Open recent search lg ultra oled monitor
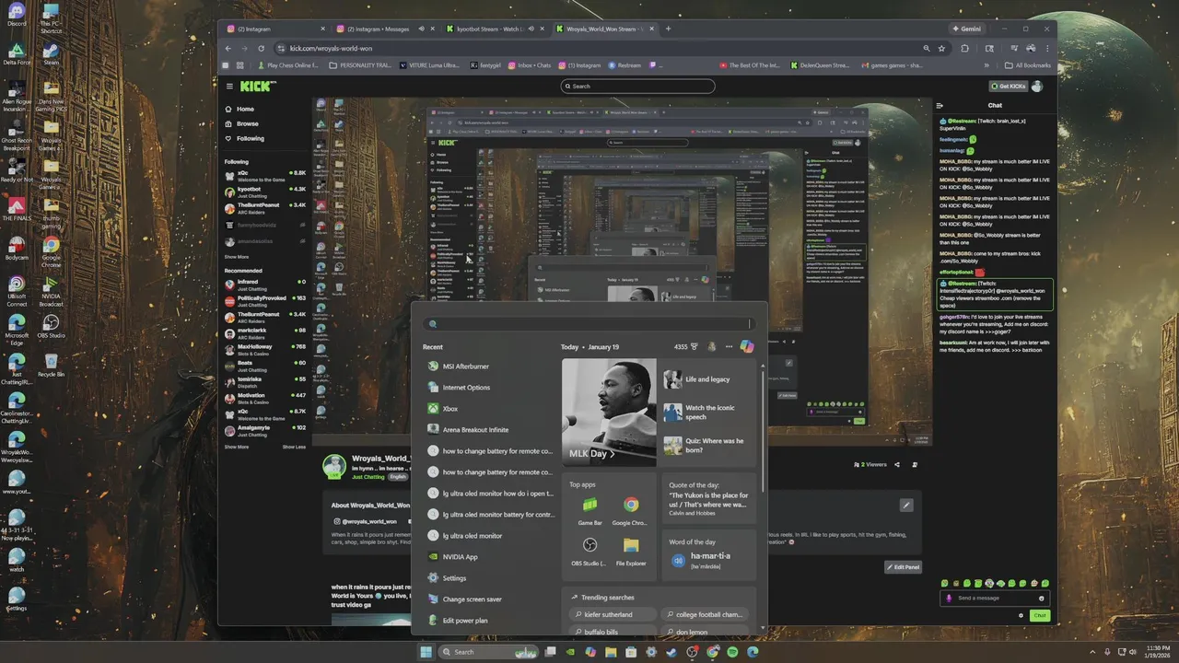 (x=488, y=536)
